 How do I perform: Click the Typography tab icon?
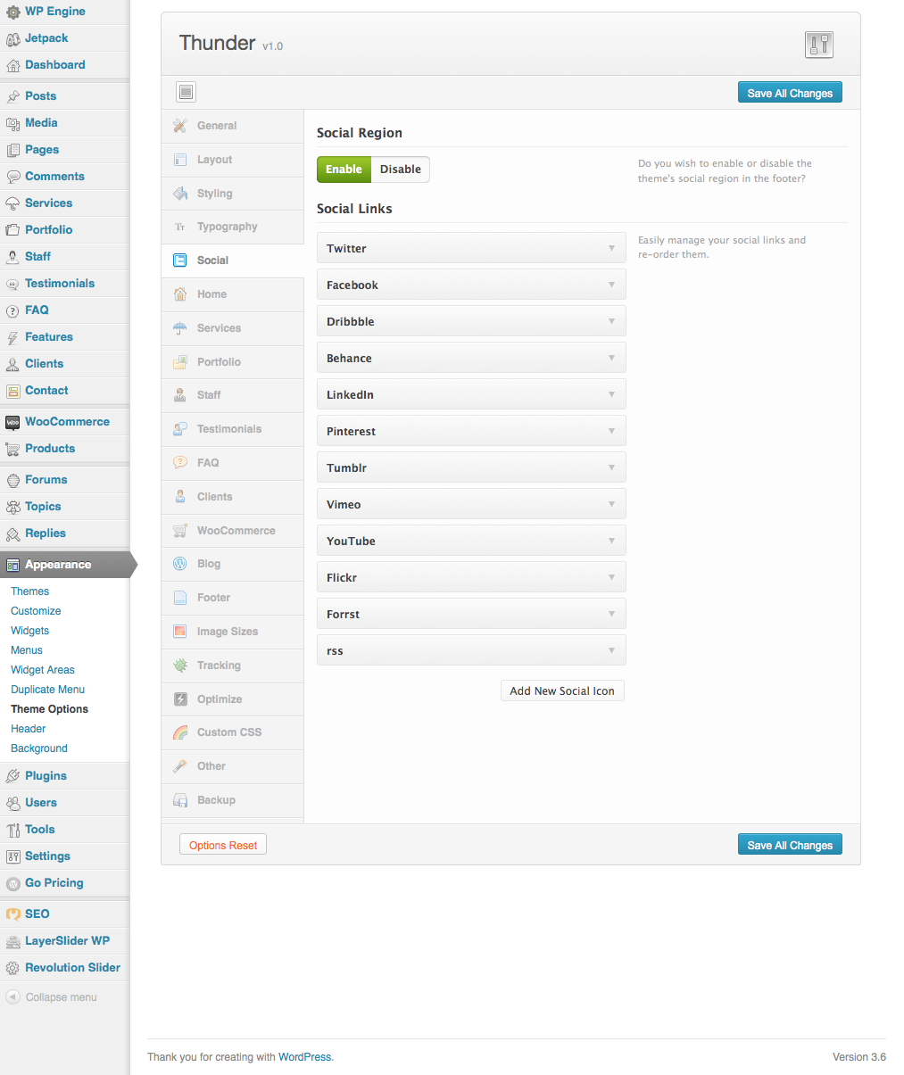(x=180, y=227)
